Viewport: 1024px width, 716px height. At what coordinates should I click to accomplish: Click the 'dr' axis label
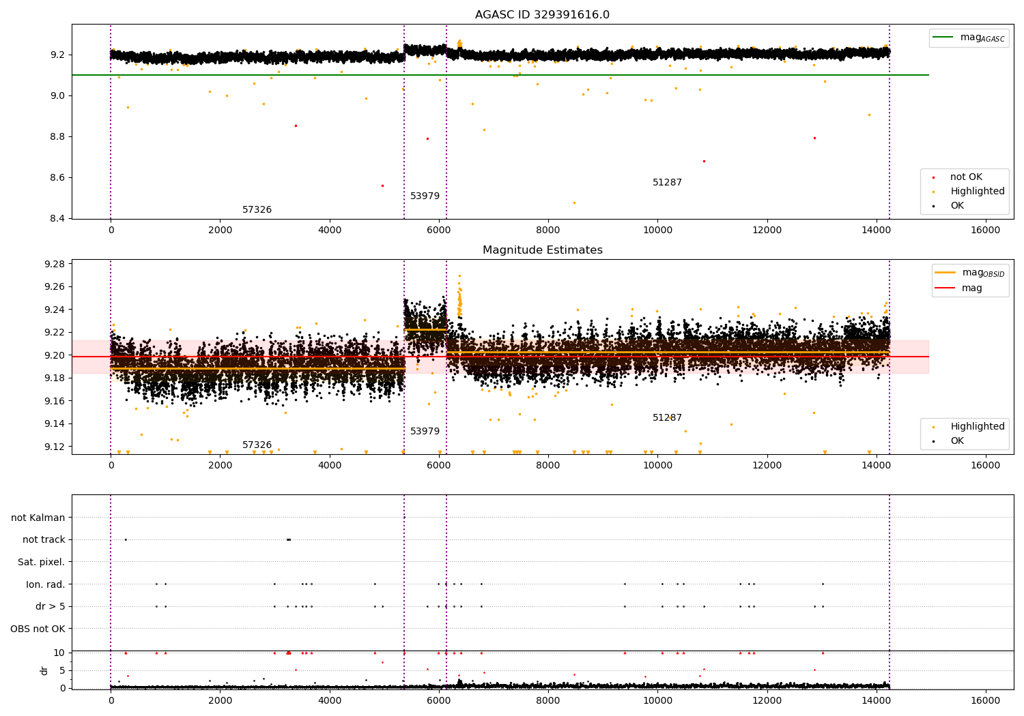pos(44,670)
